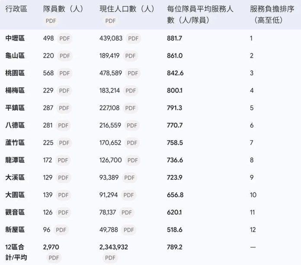Click the 桃園區 row label
The height and width of the screenshot is (265, 301).
[15, 73]
